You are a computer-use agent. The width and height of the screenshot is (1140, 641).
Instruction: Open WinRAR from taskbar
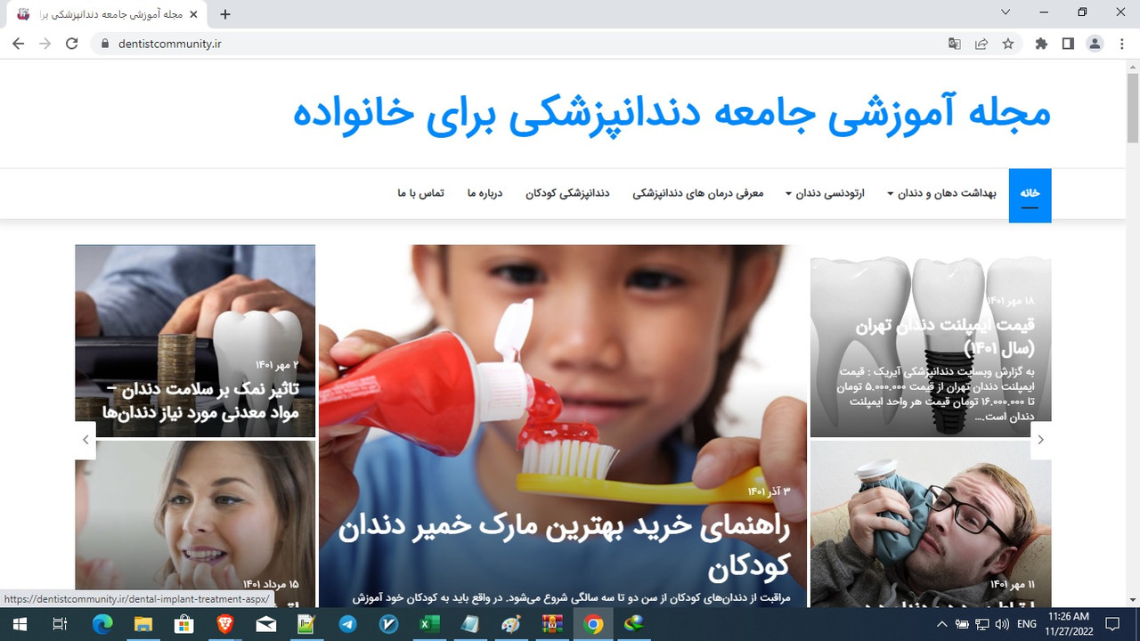coord(552,624)
